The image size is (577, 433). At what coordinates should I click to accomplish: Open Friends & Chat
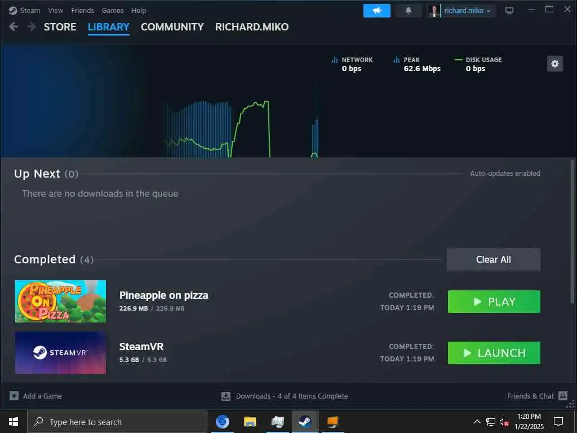point(530,396)
